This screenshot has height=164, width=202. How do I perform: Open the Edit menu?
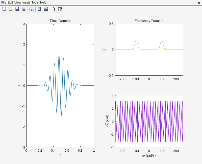click(x=10, y=3)
